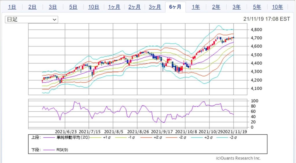Select the 2年 period tab

click(216, 7)
